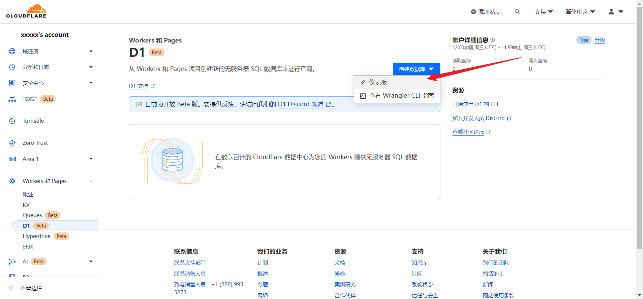Screen dimensions: 643x299
Task: Open 博客 footer link
Action: click(340, 274)
